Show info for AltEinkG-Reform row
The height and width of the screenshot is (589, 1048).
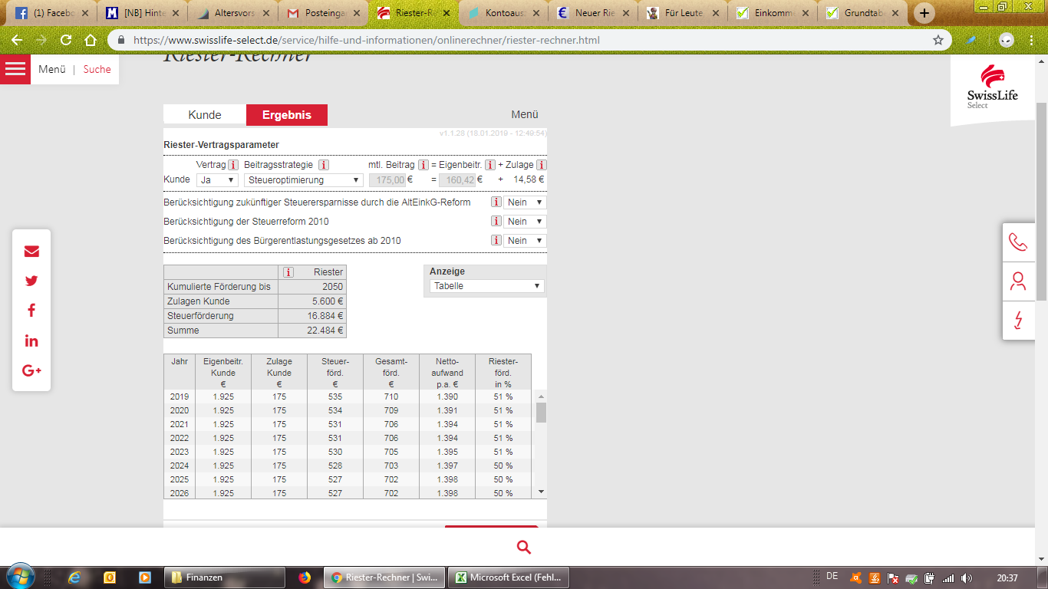tap(496, 202)
